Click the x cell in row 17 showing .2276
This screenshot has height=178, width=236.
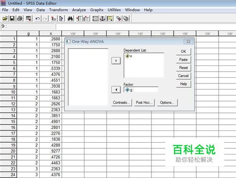pos(51,133)
